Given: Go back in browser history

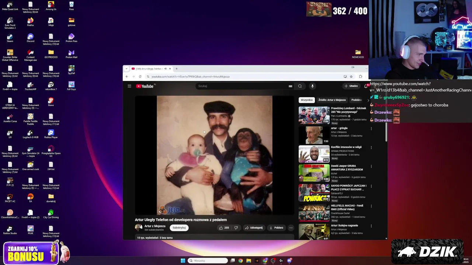Looking at the screenshot, I should point(127,77).
